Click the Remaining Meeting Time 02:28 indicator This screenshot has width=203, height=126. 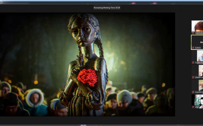click(x=107, y=8)
